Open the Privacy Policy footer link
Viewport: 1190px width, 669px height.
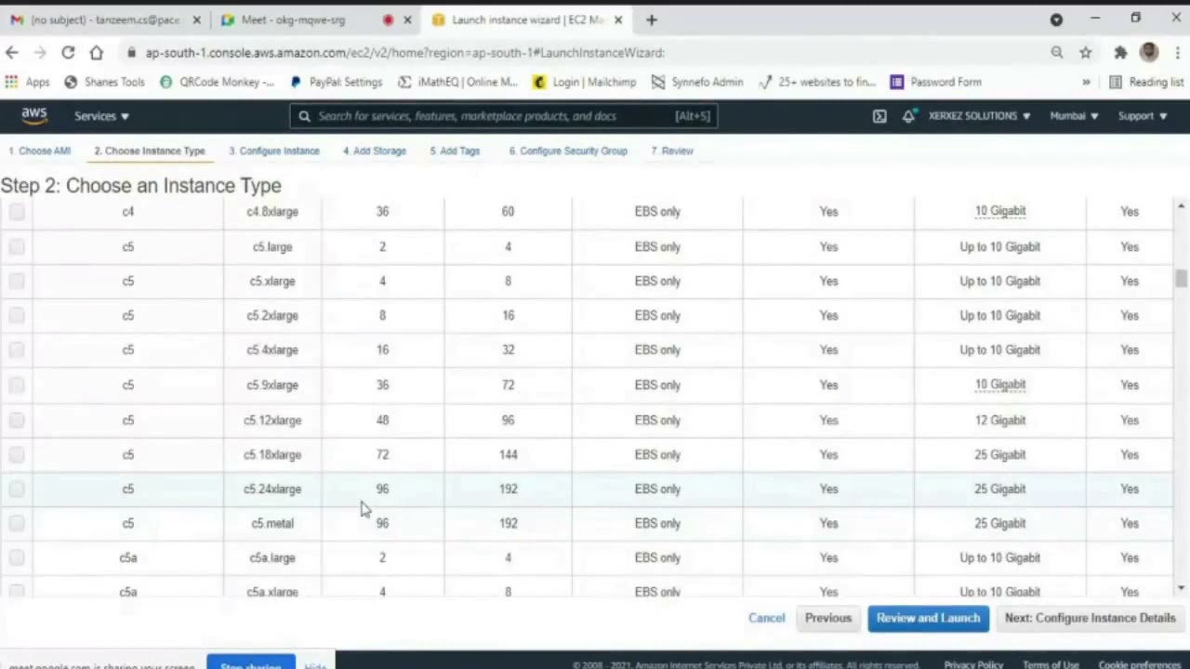tap(973, 664)
